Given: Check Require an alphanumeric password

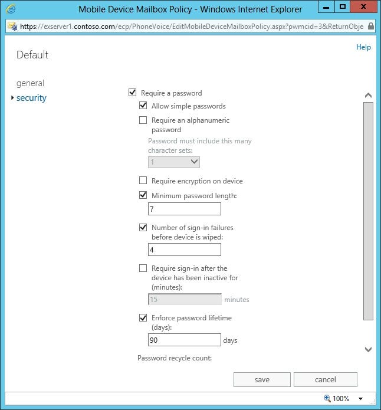Looking at the screenshot, I should (143, 120).
